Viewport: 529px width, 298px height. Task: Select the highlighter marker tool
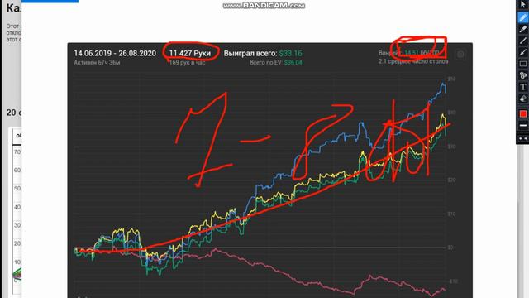click(523, 30)
